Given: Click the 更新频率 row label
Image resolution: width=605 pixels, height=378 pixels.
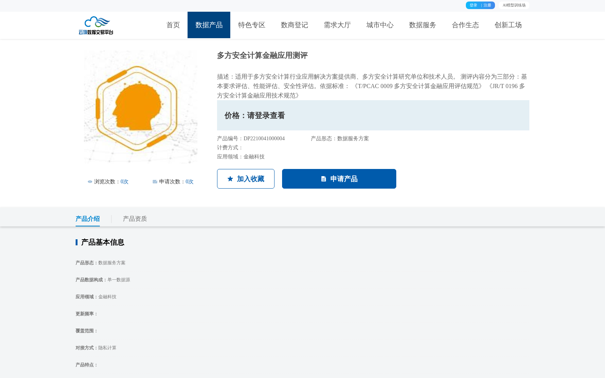Looking at the screenshot, I should (x=87, y=314).
